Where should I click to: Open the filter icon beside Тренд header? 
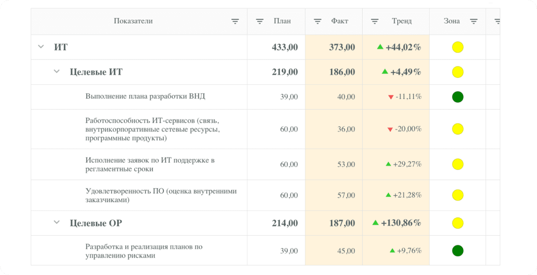coord(375,22)
